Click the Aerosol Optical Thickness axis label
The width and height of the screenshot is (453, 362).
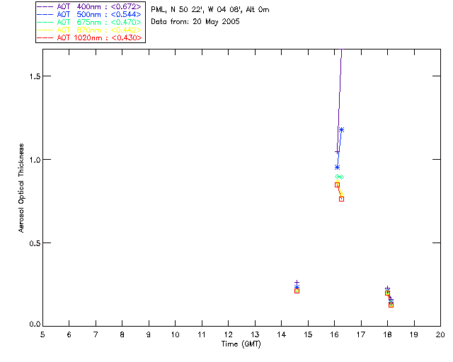[21, 188]
